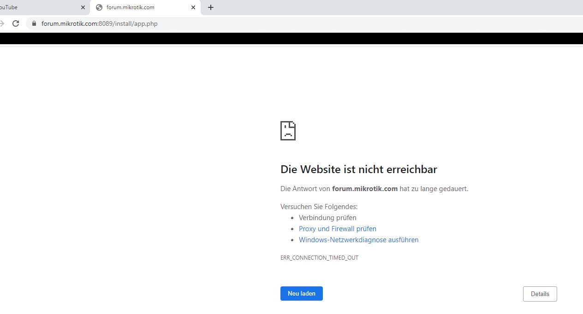Close the forum.mikrotik.com tab
The width and height of the screenshot is (583, 314).
pos(193,7)
